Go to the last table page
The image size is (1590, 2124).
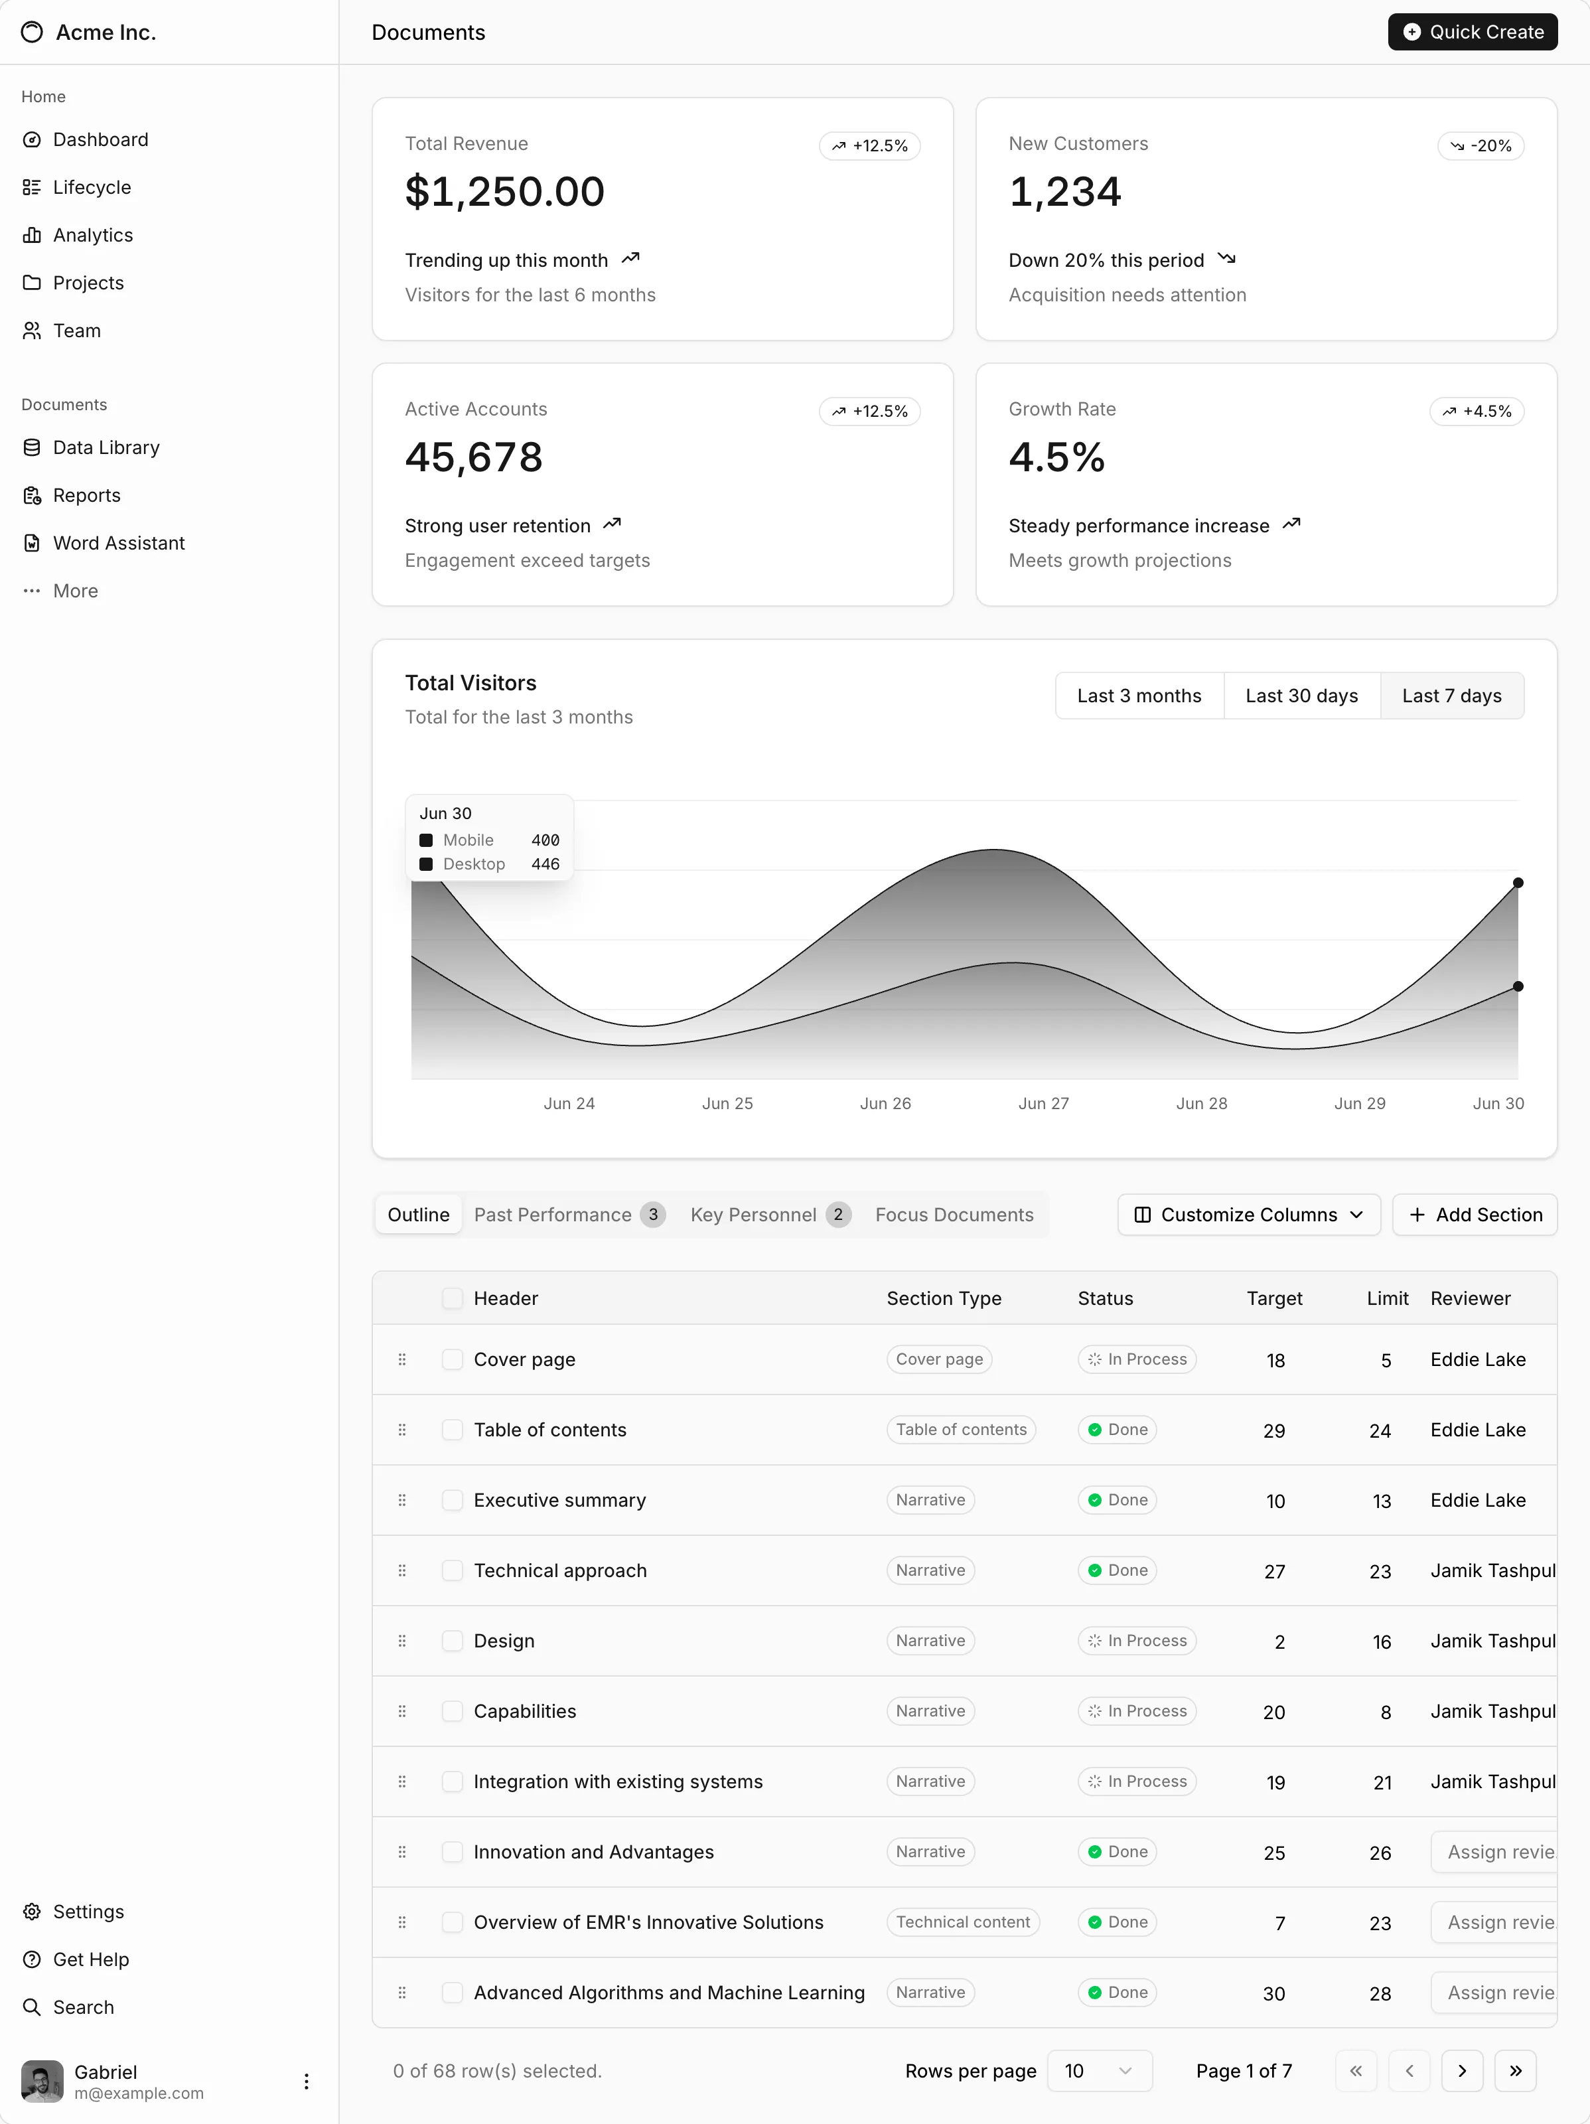click(1515, 2071)
